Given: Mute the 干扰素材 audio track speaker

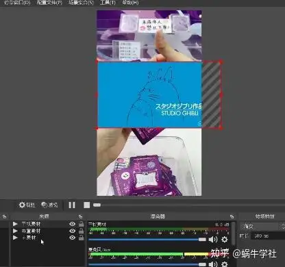Looking at the screenshot, I should (213, 240).
